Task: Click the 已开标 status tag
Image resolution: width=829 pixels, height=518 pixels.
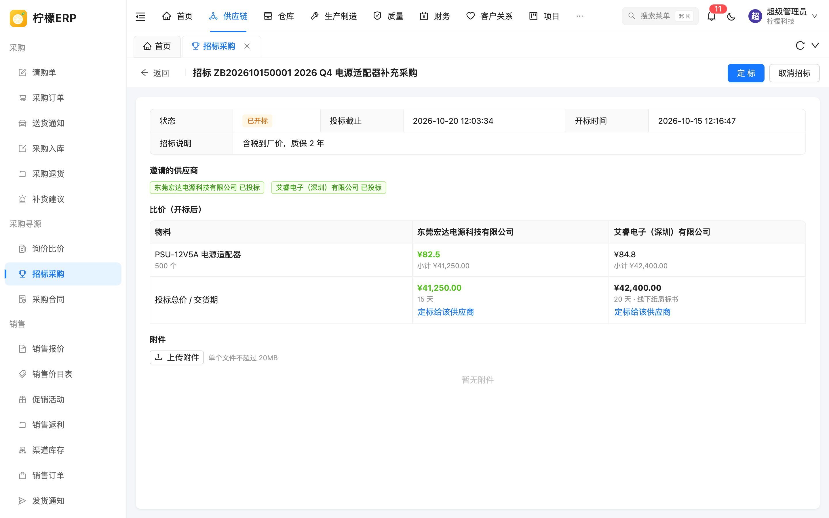Action: tap(258, 121)
